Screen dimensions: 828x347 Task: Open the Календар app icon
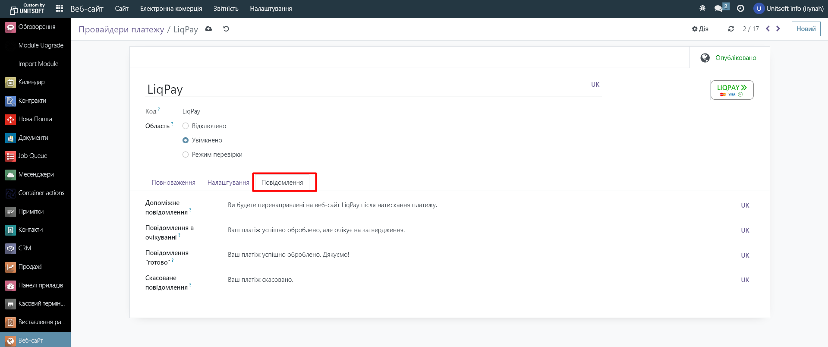point(10,82)
